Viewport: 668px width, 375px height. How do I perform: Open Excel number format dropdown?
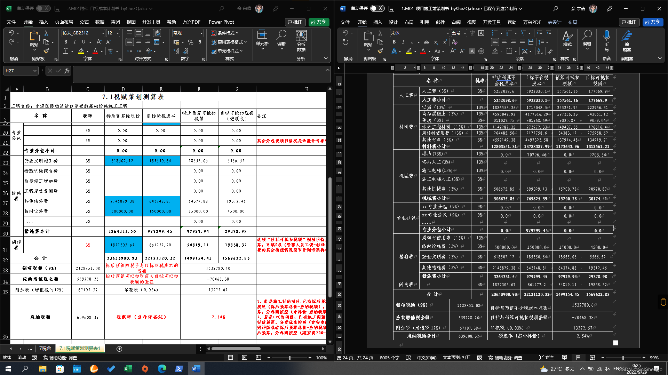pyautogui.click(x=201, y=33)
